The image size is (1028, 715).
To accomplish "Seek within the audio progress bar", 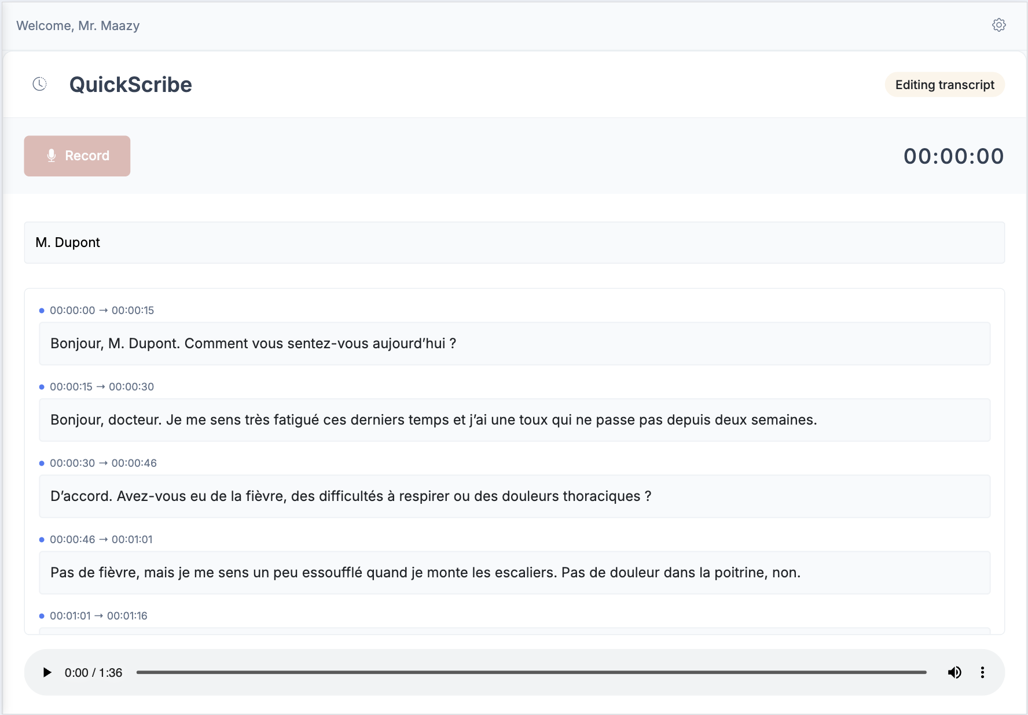I will 531,672.
